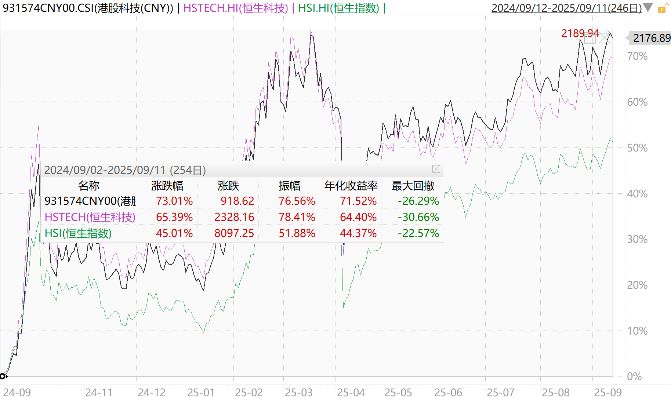Click the popup title 2024/09/02-2025/09/11 (254日)
The image size is (671, 397).
pos(125,170)
